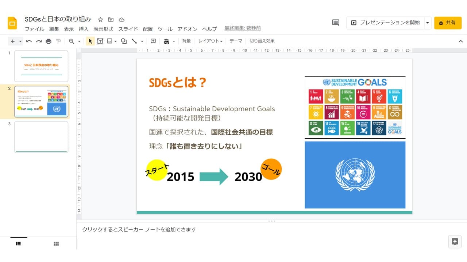
Task: Select the text box tool
Action: pos(100,41)
